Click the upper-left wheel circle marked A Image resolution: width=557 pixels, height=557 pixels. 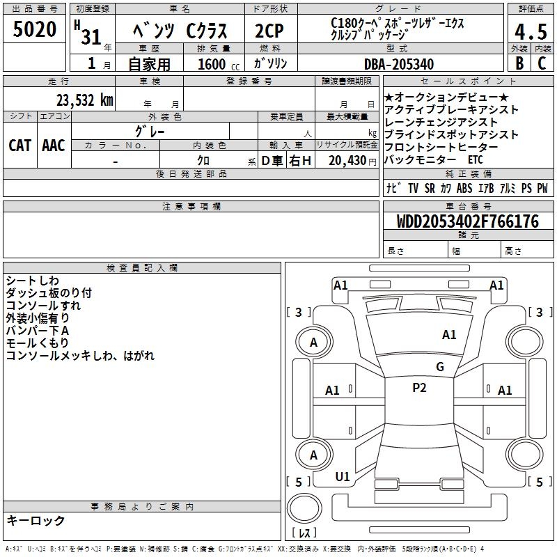313,342
